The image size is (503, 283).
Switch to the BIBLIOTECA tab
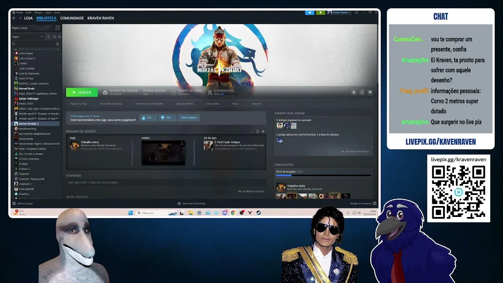coord(46,18)
